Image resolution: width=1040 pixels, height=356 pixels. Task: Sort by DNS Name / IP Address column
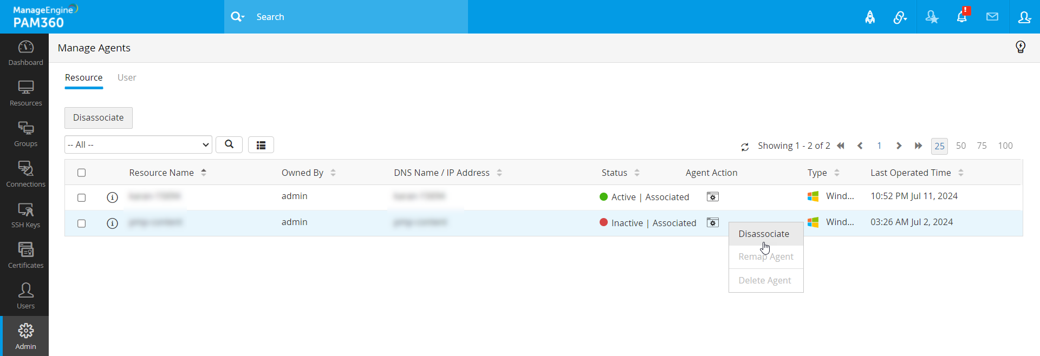[499, 173]
